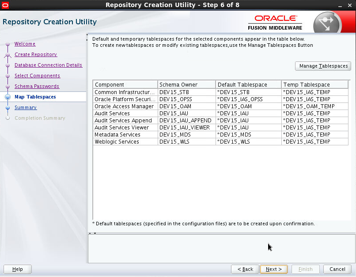
Task: Select the Common Infrastructure component row
Action: coord(221,92)
